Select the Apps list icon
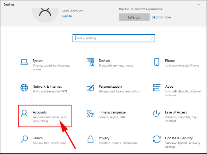207x154 pixels. [x=157, y=87]
